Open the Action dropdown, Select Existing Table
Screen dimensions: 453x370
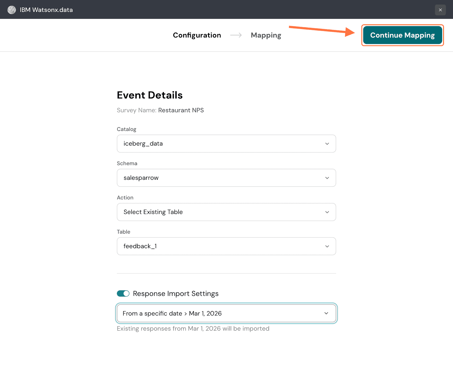pyautogui.click(x=221, y=212)
